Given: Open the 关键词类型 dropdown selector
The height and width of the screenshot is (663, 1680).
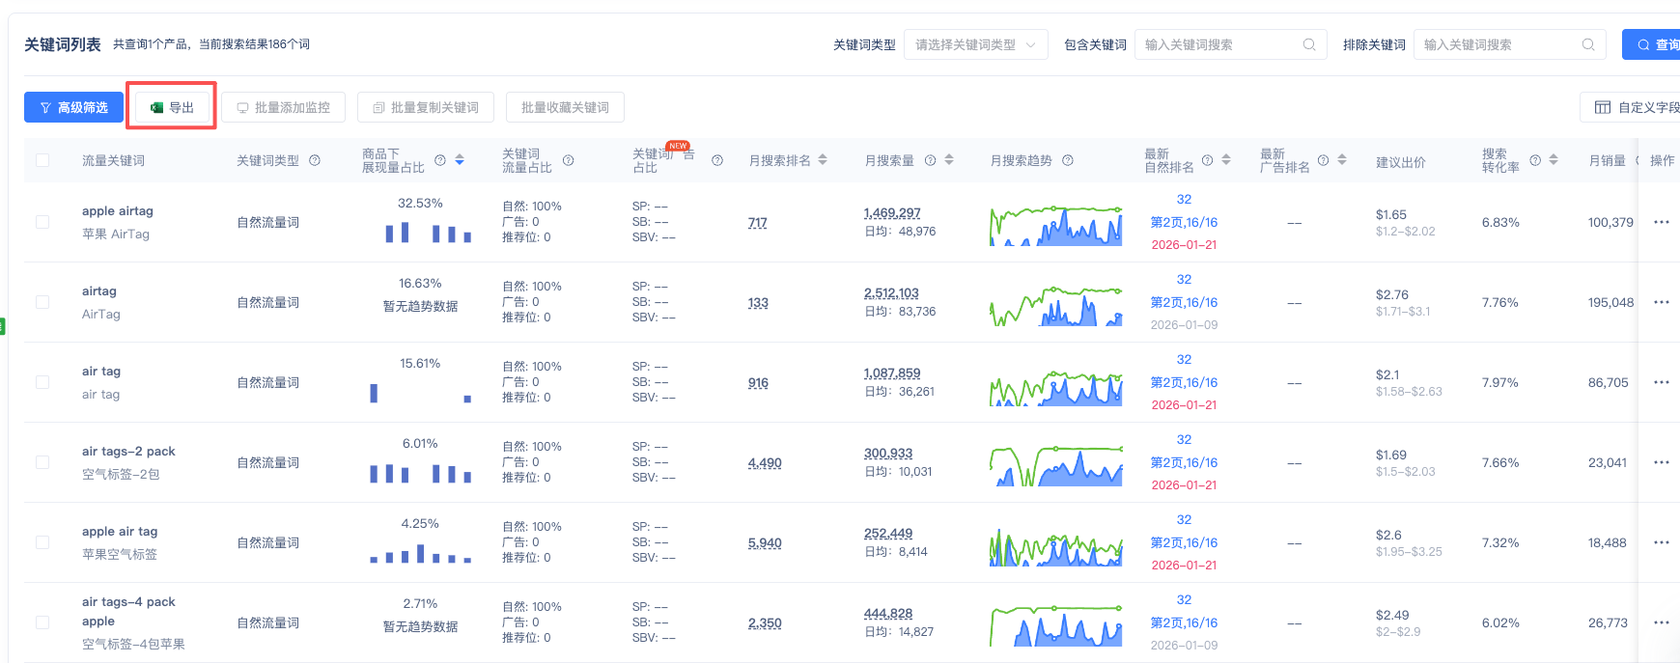Looking at the screenshot, I should [975, 44].
